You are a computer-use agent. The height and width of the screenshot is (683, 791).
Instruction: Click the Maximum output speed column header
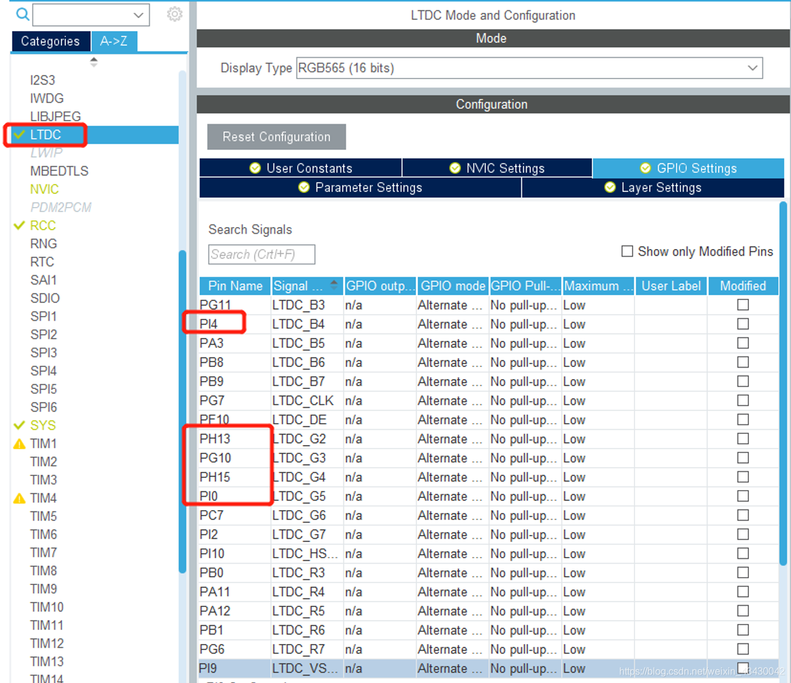tap(598, 285)
